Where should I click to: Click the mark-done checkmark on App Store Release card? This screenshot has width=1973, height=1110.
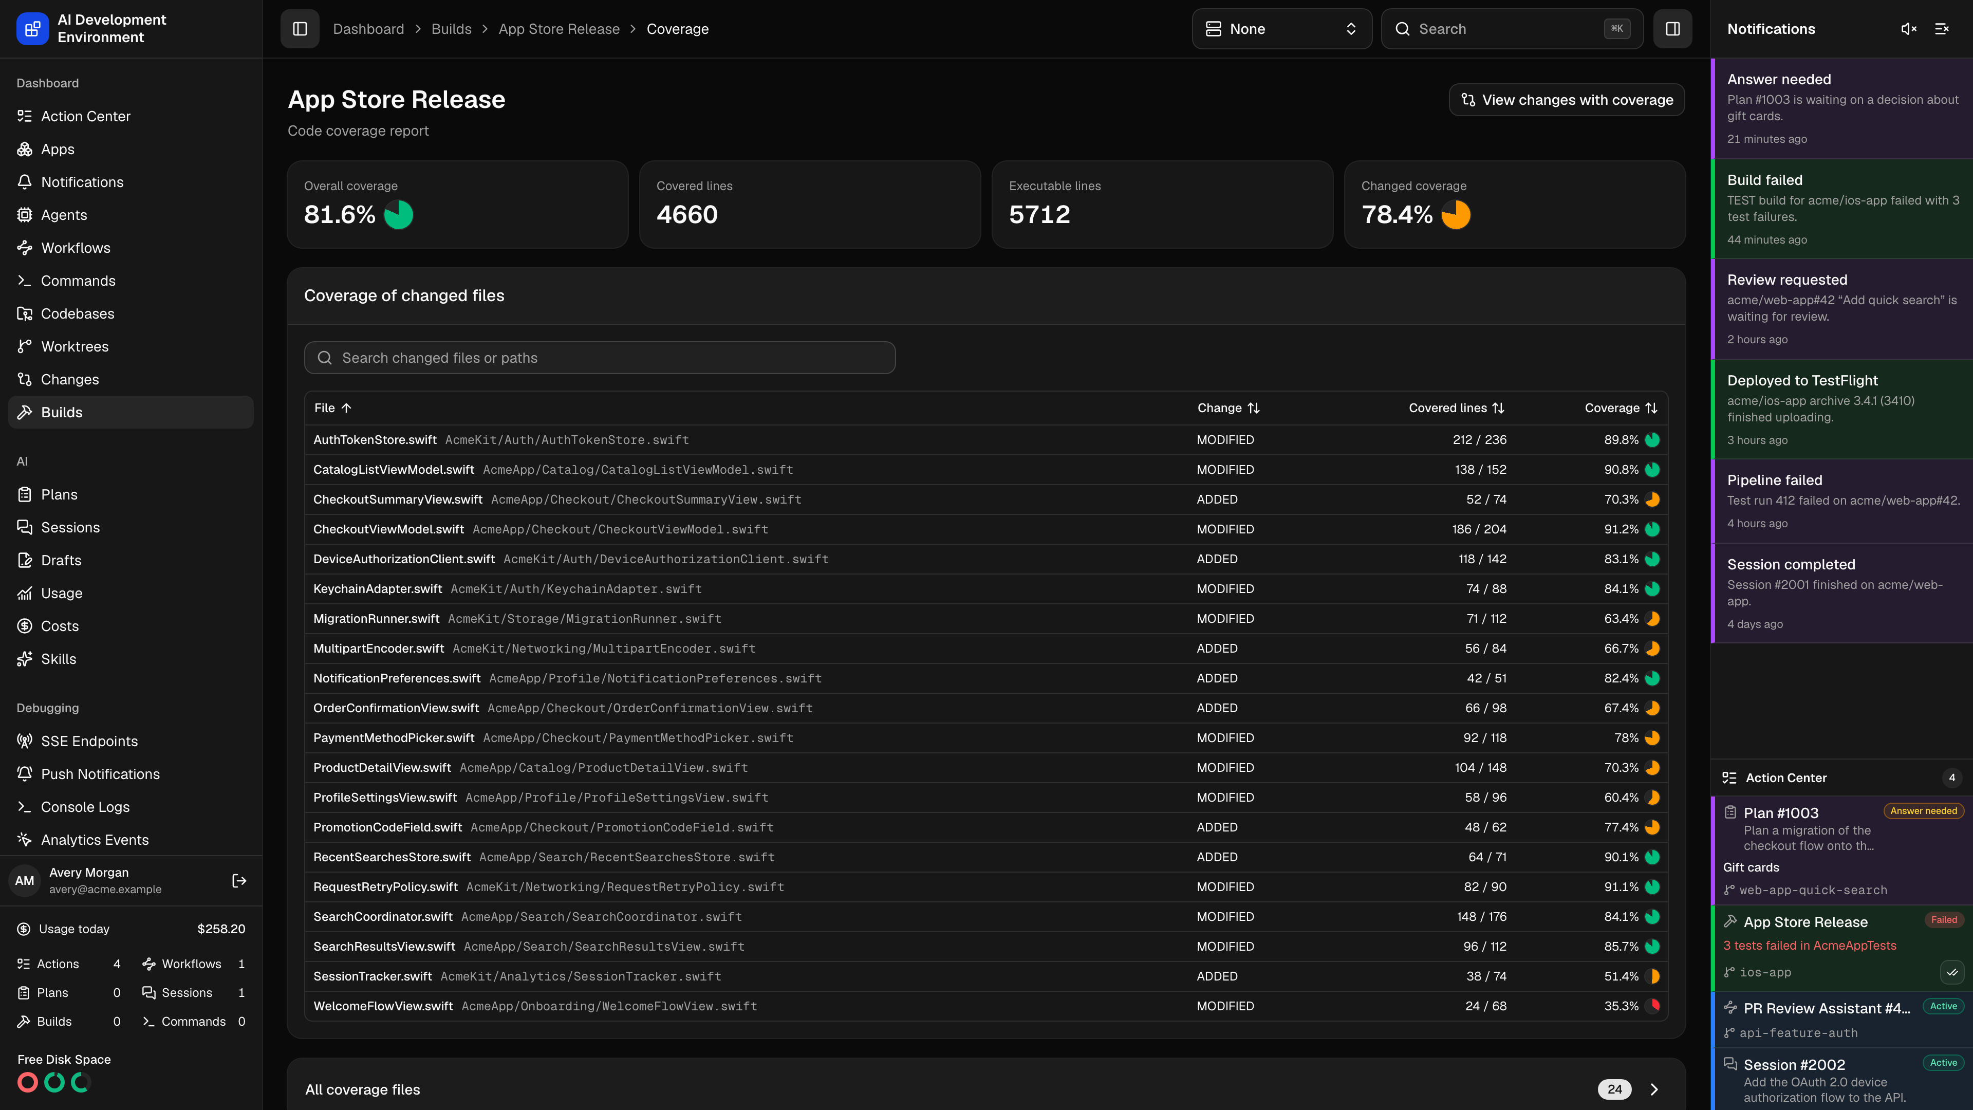(1951, 972)
